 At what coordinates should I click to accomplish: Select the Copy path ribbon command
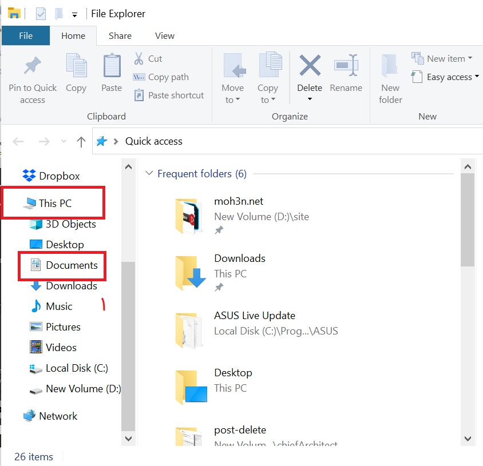168,77
